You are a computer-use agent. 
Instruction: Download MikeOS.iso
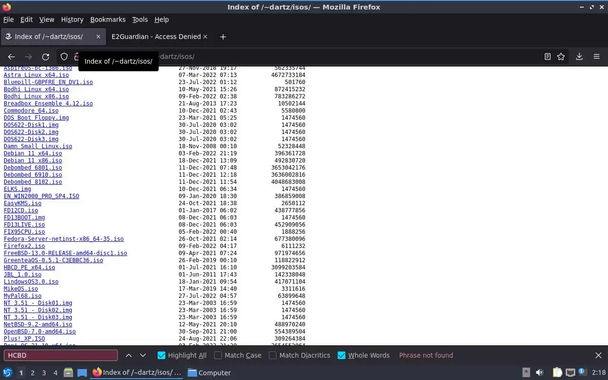tap(21, 289)
